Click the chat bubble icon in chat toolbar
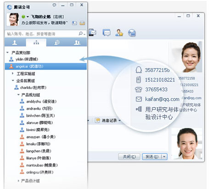The height and width of the screenshot is (189, 209). [x=107, y=32]
